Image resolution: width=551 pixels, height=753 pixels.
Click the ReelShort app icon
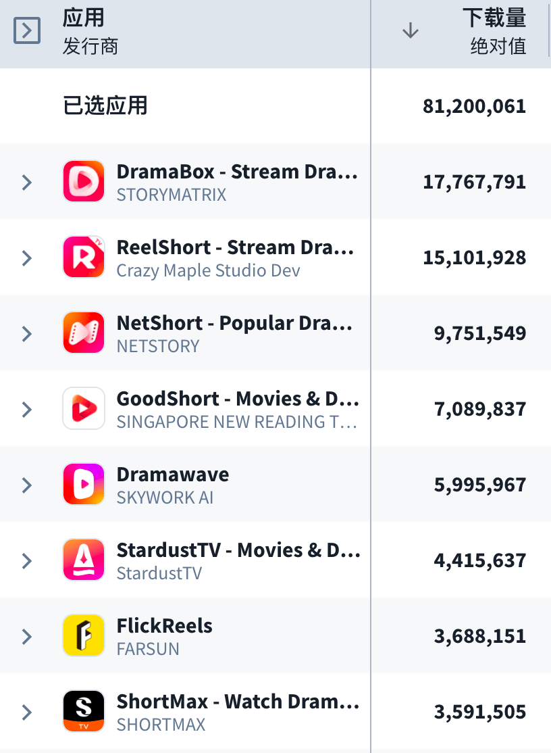click(84, 257)
